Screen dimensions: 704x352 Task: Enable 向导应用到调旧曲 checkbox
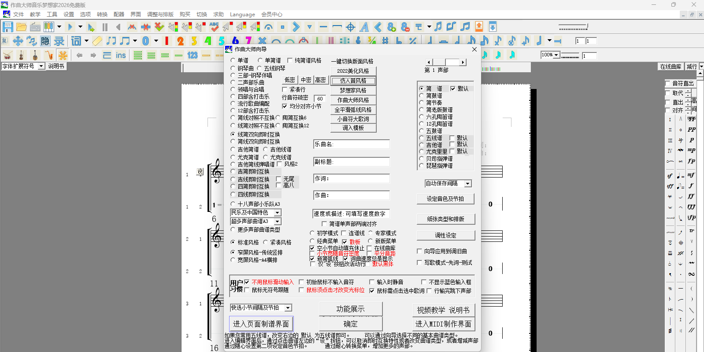[x=419, y=251]
